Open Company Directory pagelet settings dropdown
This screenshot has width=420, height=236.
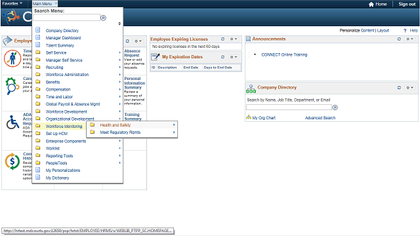click(409, 88)
